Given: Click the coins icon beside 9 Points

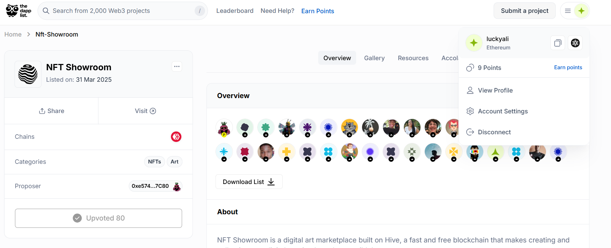Looking at the screenshot, I should 470,67.
